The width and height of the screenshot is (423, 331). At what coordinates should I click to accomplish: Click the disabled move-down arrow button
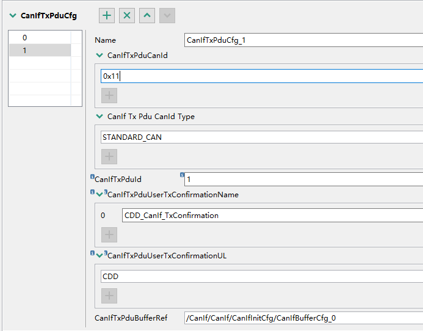[167, 15]
